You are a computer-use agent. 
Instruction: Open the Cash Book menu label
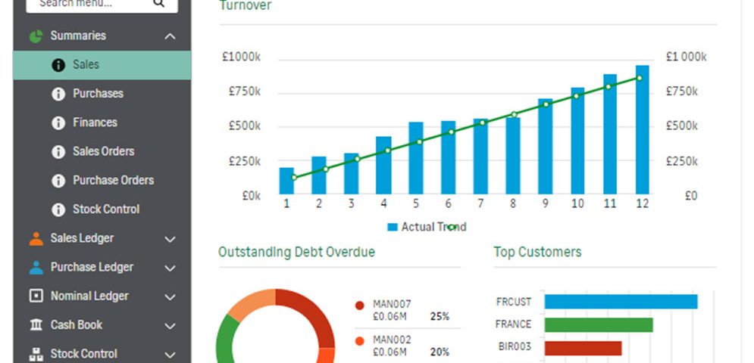point(77,324)
